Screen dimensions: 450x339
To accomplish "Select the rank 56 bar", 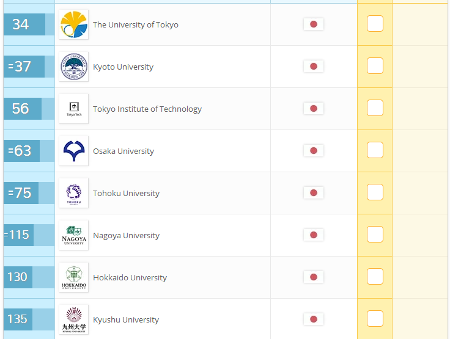I will (29, 109).
